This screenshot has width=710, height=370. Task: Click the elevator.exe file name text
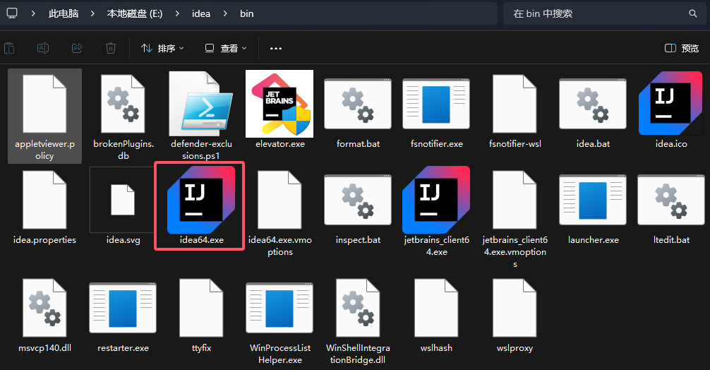(279, 144)
